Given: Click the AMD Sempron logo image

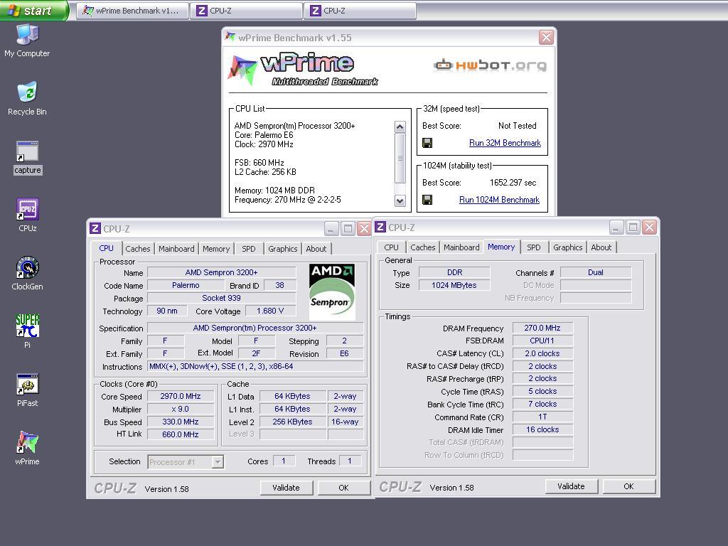Looking at the screenshot, I should 332,292.
